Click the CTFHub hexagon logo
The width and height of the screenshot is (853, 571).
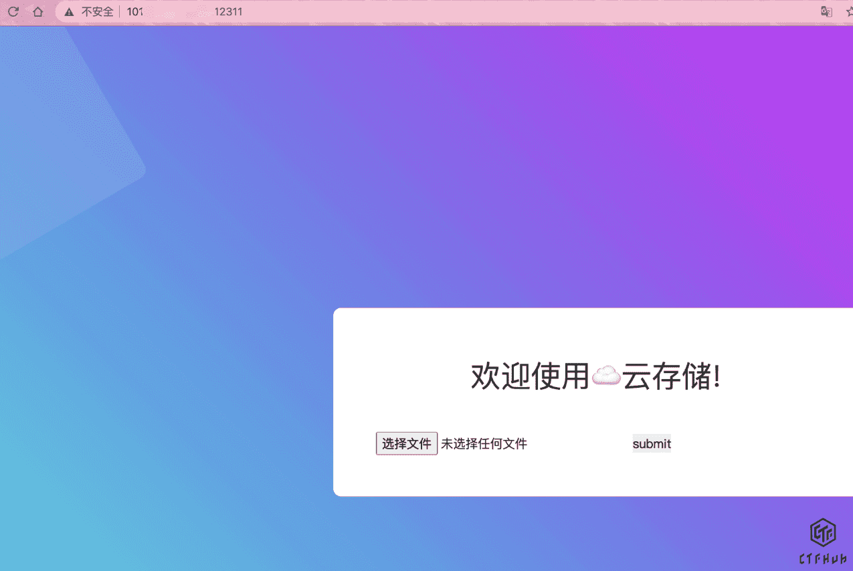[x=823, y=532]
